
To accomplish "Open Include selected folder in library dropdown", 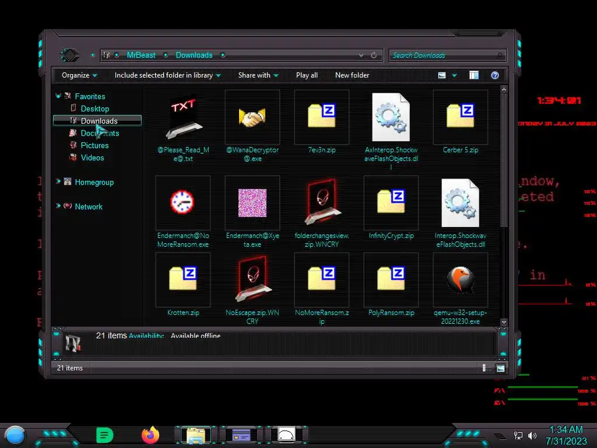I will click(x=167, y=75).
